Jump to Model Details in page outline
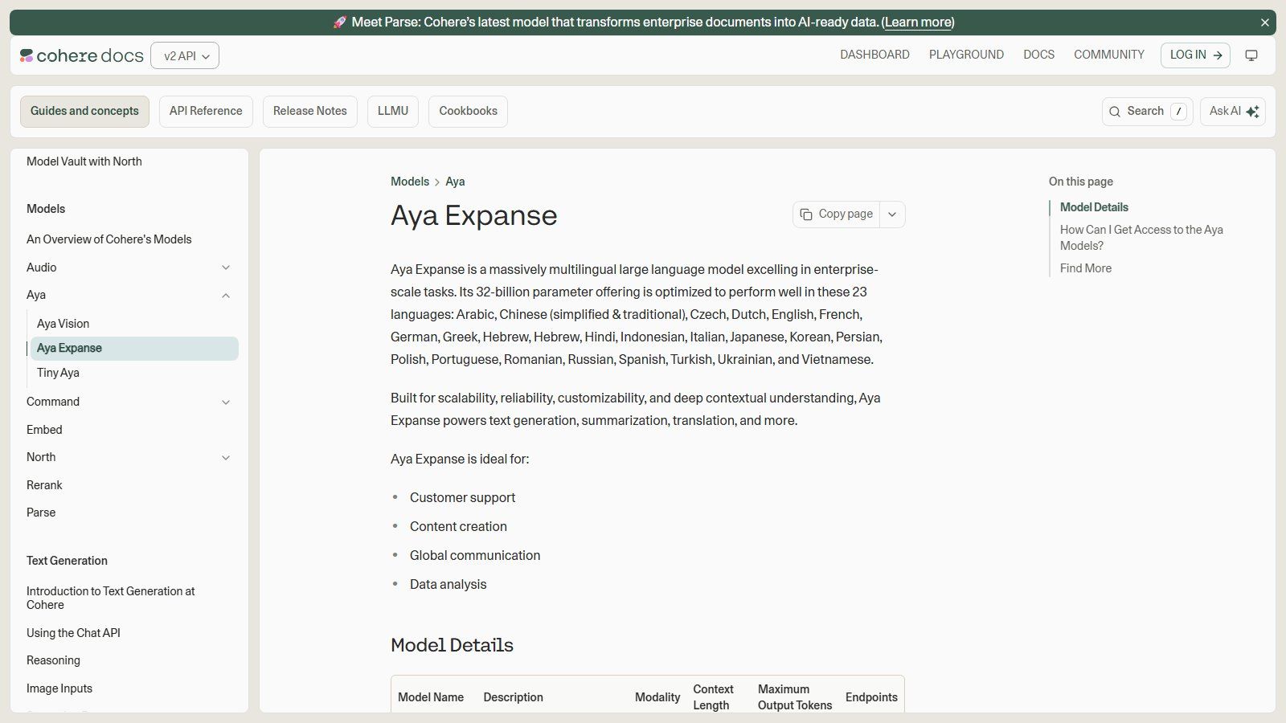This screenshot has width=1286, height=723. (x=1094, y=207)
